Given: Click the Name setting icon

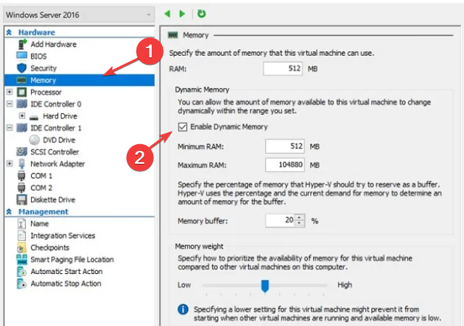Looking at the screenshot, I should tap(22, 223).
